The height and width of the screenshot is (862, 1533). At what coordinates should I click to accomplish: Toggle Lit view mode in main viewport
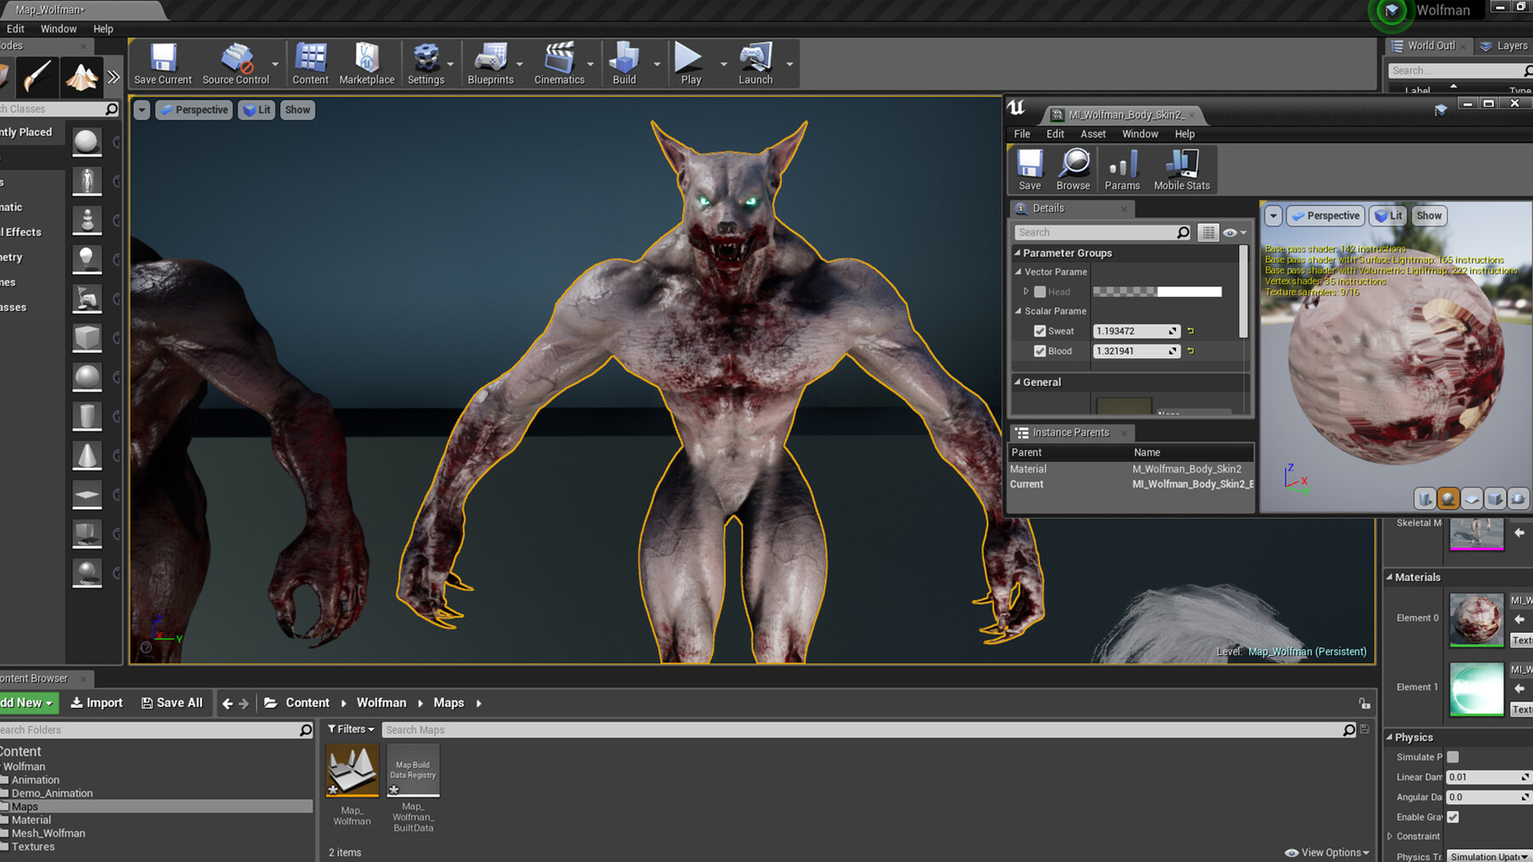pos(257,110)
